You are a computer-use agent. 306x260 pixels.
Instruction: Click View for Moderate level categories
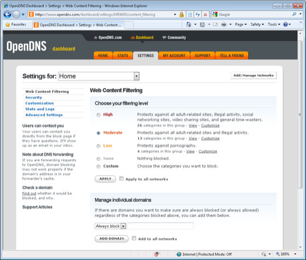click(193, 138)
